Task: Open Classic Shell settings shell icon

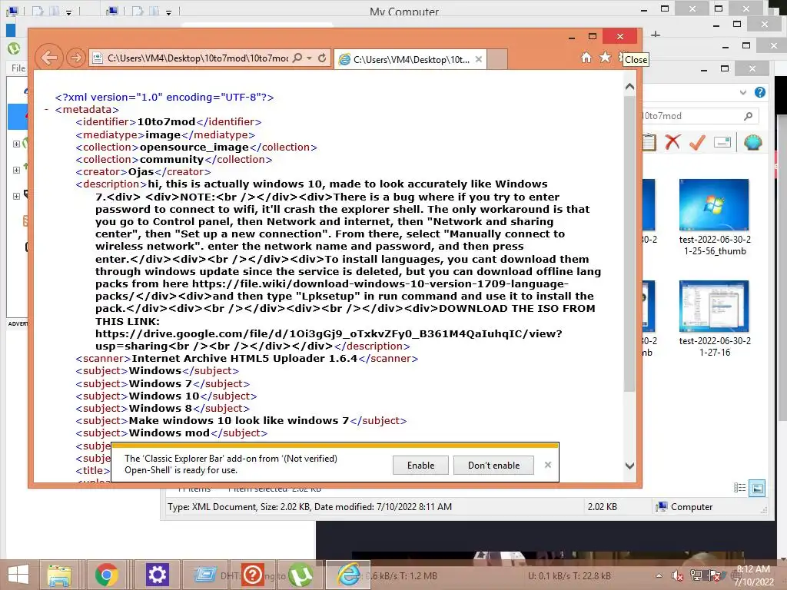Action: click(x=753, y=142)
